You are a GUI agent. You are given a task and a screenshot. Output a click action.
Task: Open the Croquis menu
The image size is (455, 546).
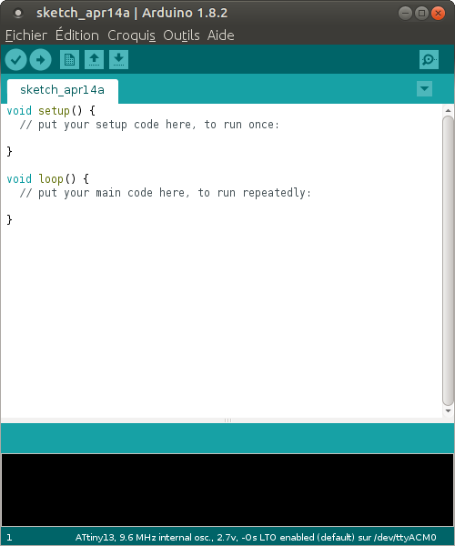131,35
